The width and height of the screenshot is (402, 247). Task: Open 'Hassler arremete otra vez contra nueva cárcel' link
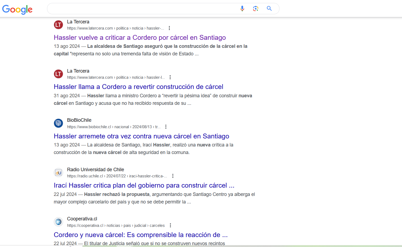[141, 136]
